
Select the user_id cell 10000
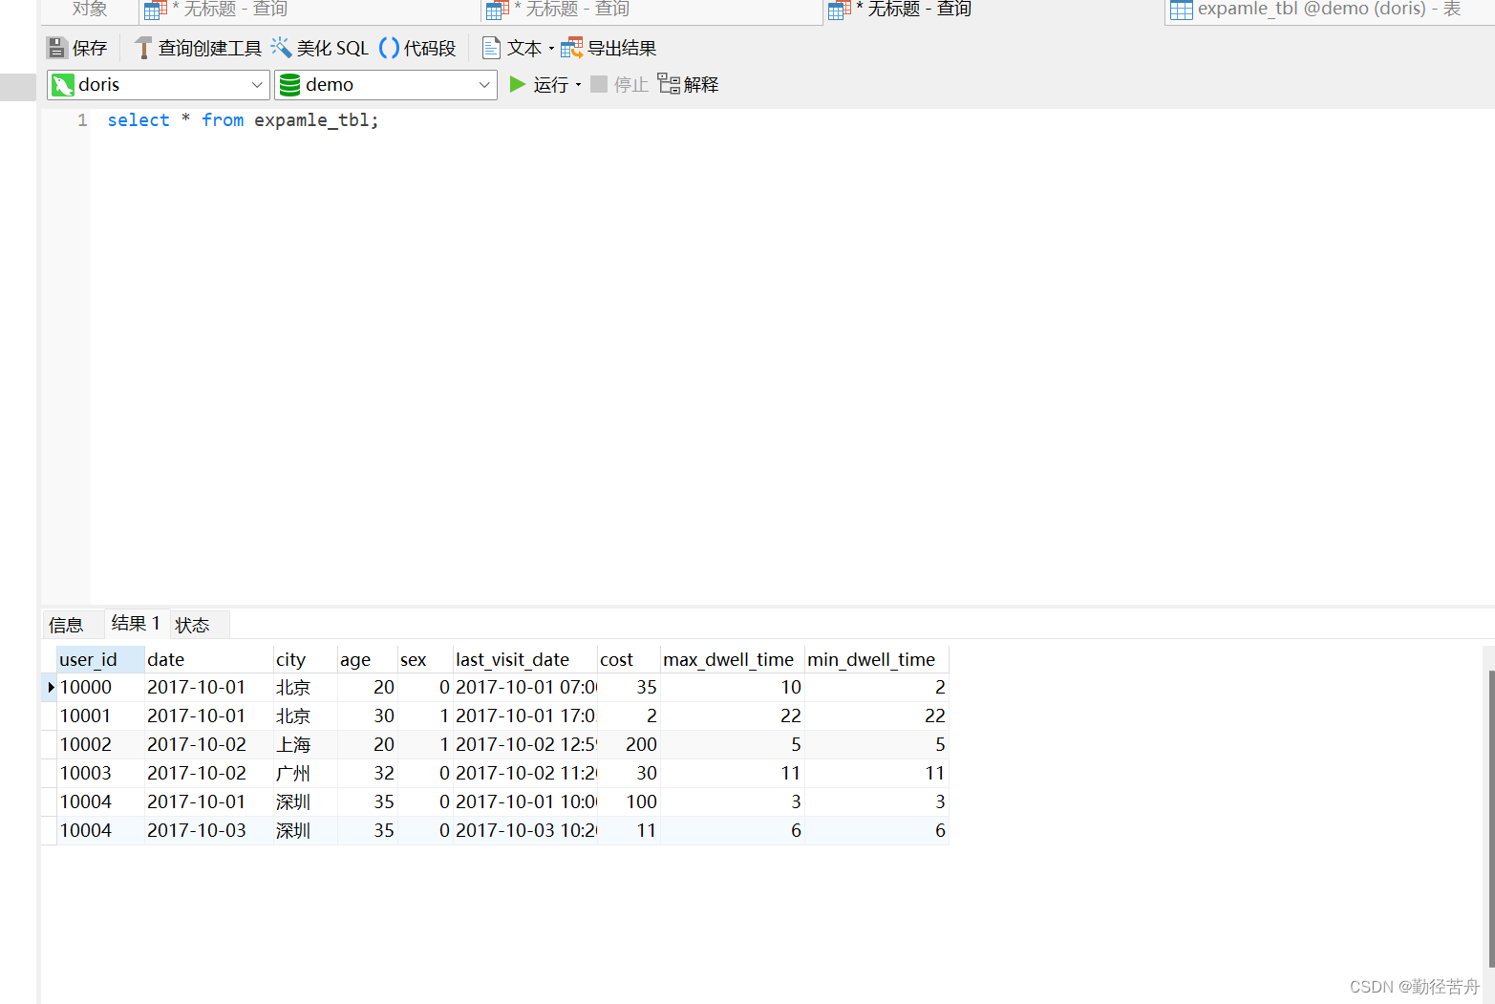coord(99,687)
